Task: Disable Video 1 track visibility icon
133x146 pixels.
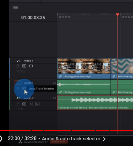Action: click(x=31, y=66)
